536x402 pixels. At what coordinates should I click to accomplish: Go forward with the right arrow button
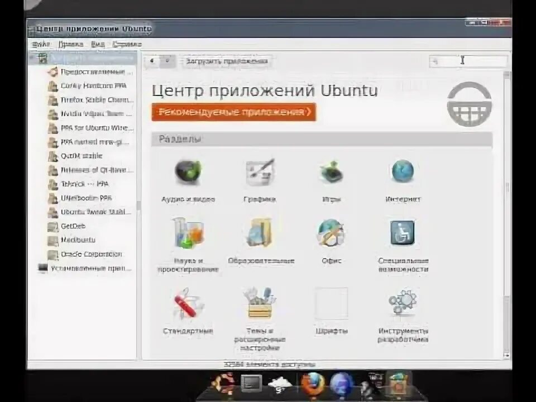click(x=167, y=61)
